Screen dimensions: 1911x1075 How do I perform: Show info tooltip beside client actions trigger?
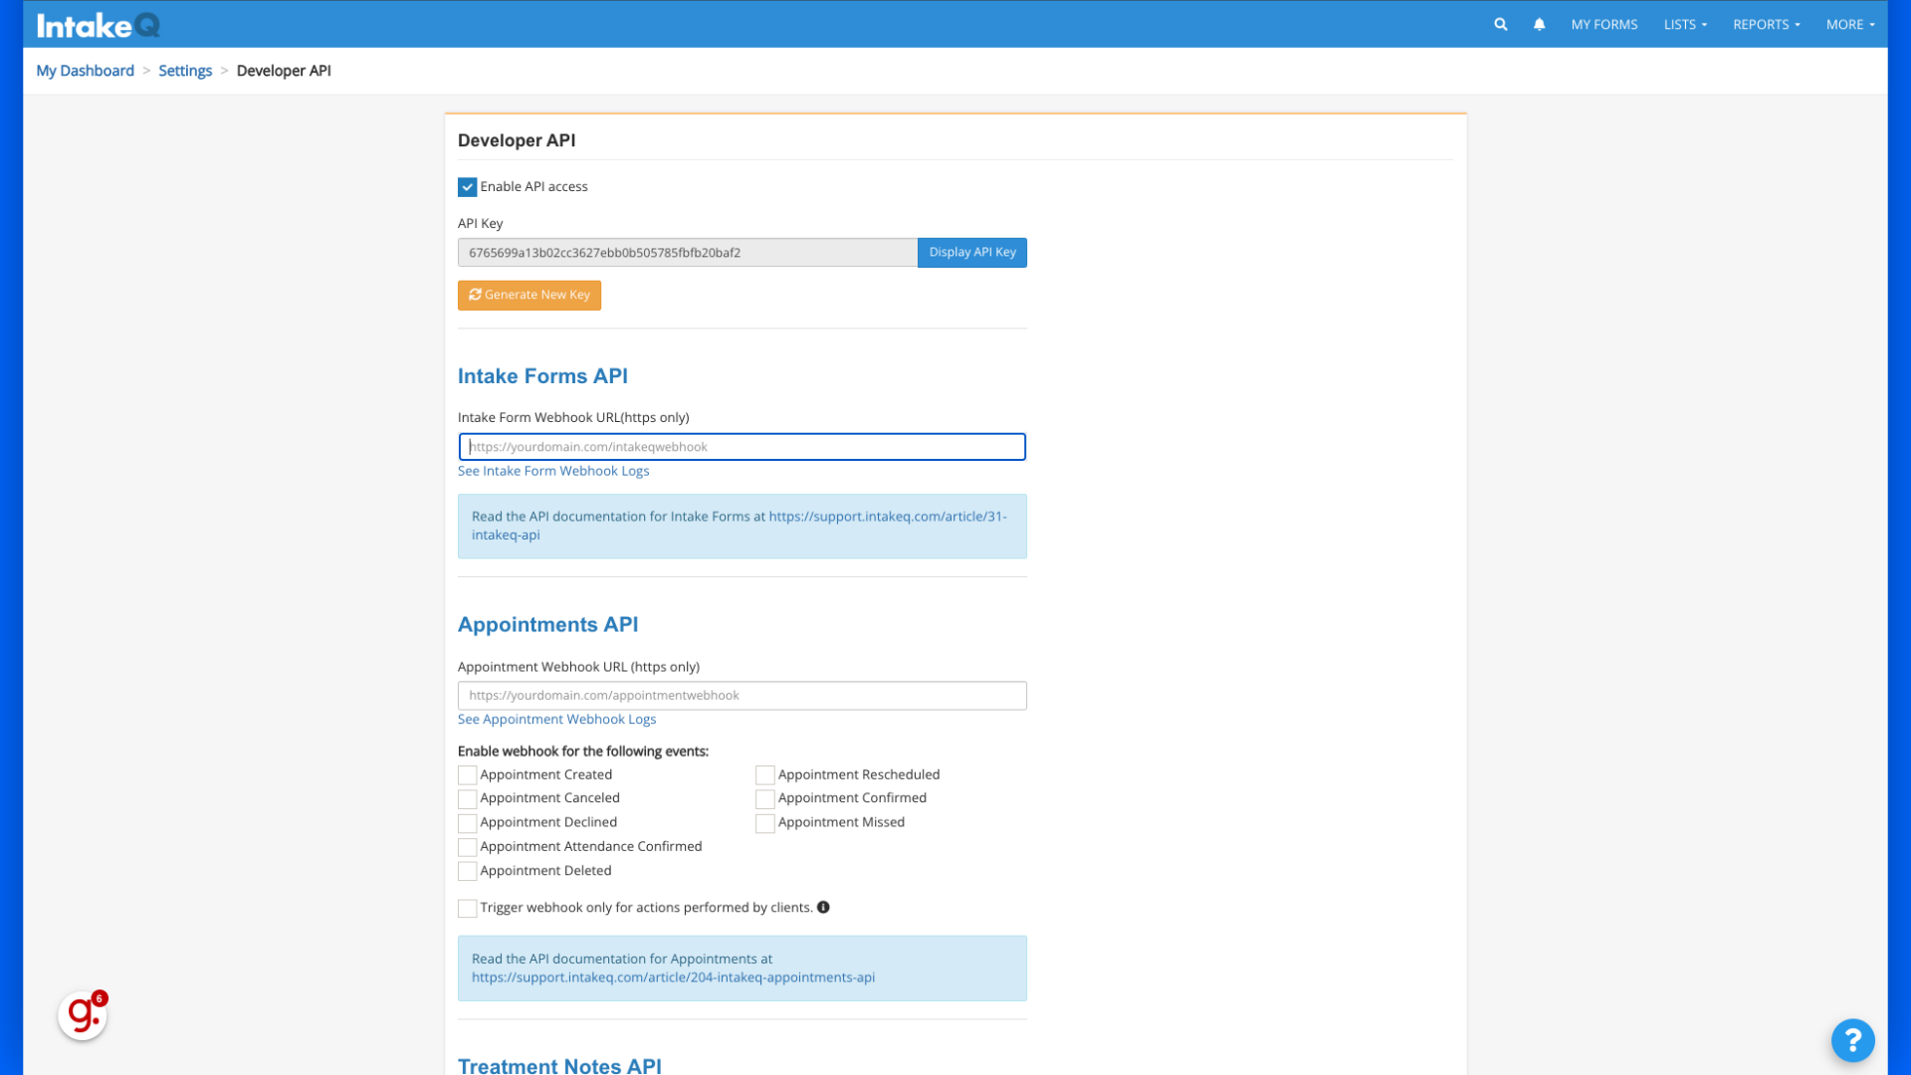[823, 907]
